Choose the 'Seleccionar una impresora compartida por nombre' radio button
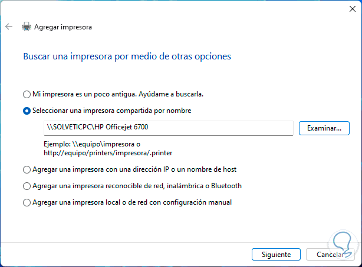 26,111
